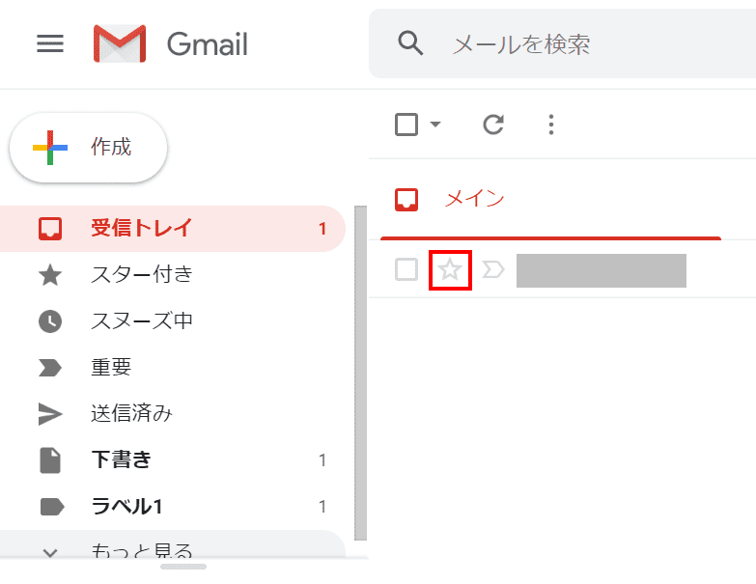Click the count next to ラベル1
The height and width of the screenshot is (584, 756).
[322, 507]
